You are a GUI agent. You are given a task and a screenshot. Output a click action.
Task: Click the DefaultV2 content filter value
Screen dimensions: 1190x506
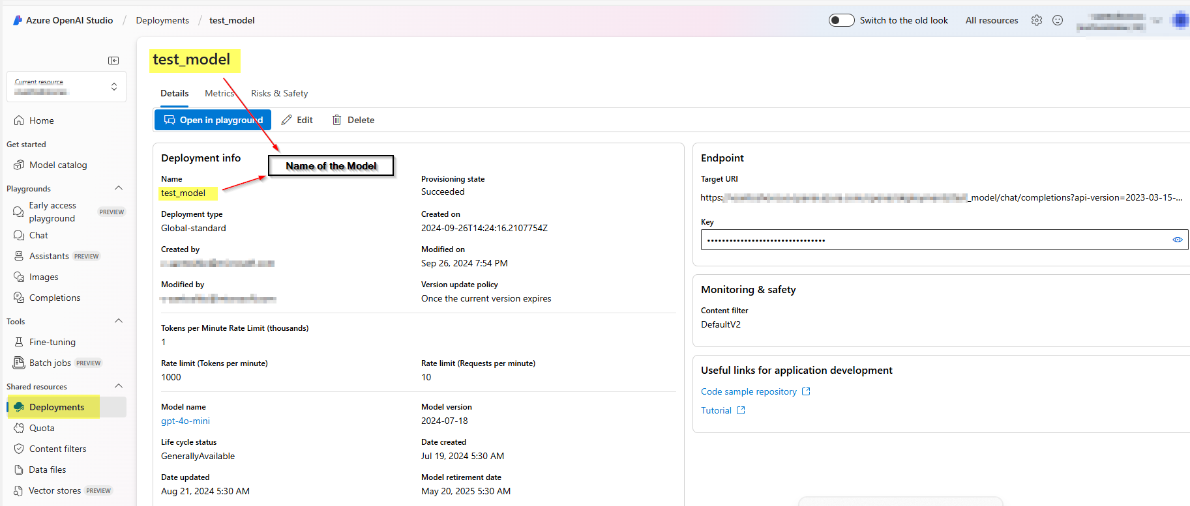pos(721,324)
